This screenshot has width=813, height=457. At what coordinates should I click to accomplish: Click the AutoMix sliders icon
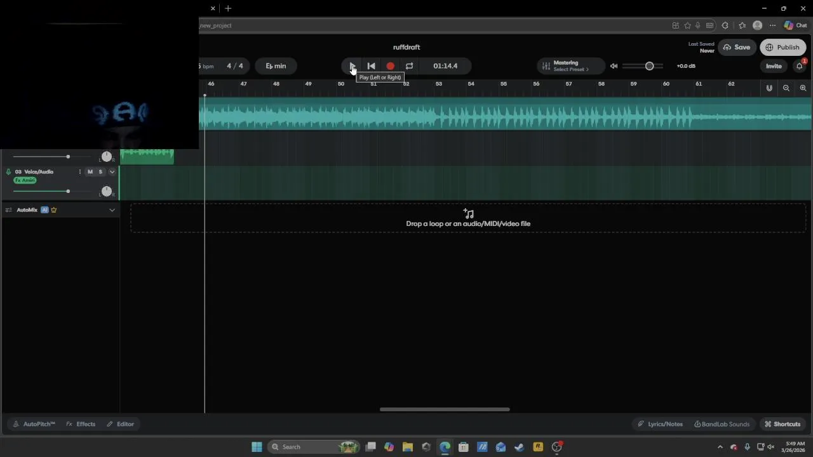point(8,210)
